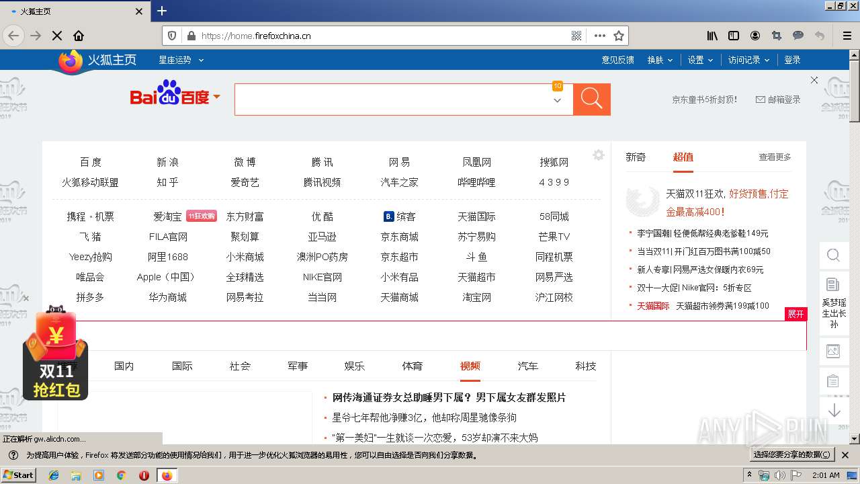
Task: Bookmark this page with the star icon
Action: click(619, 36)
